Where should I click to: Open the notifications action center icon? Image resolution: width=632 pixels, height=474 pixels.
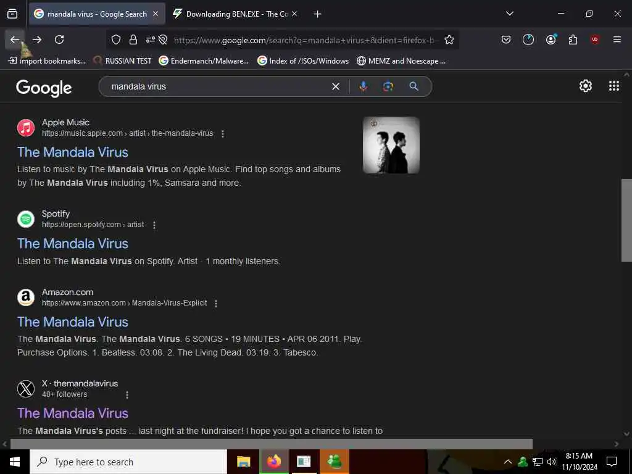tap(612, 462)
